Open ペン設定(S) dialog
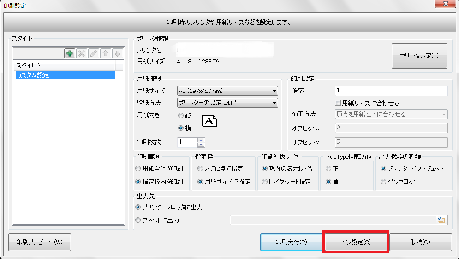The height and width of the screenshot is (259, 459). (x=356, y=242)
